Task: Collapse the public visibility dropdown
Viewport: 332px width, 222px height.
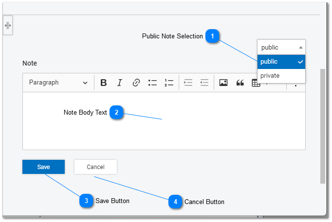Action: (x=281, y=47)
